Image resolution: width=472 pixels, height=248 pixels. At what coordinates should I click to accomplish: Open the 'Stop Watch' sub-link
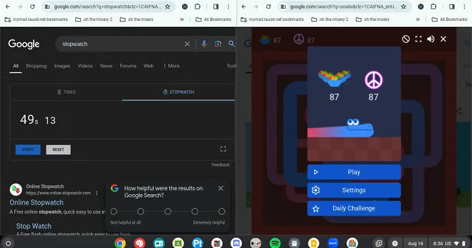[x=34, y=226]
